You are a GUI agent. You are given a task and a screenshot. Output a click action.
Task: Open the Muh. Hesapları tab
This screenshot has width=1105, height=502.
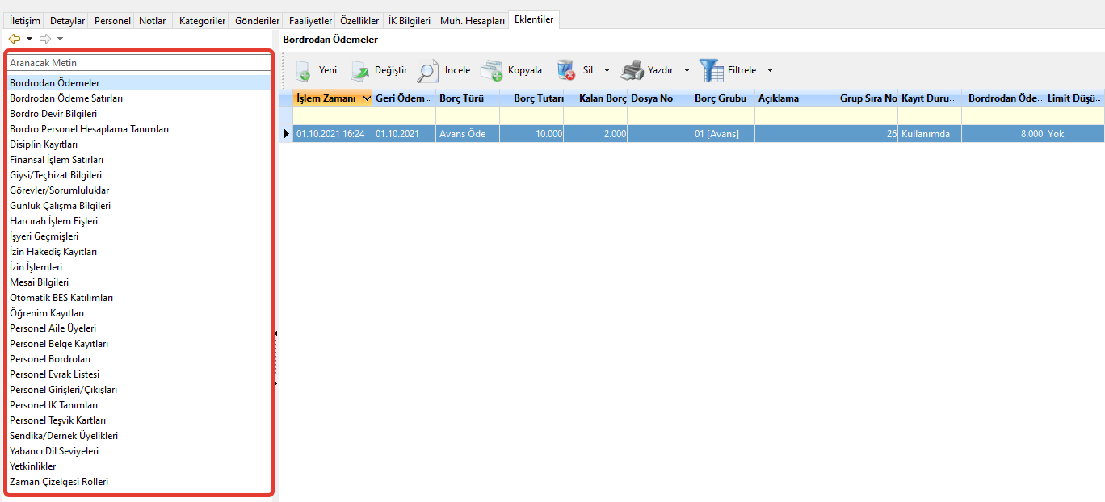pos(473,21)
